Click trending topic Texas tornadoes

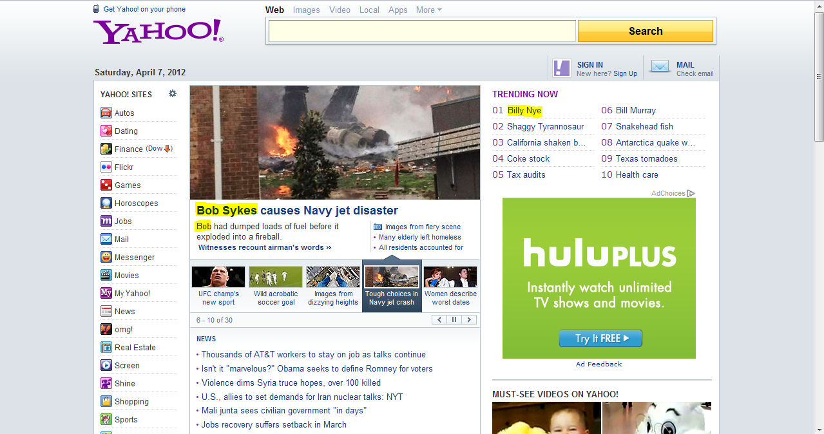(x=647, y=158)
